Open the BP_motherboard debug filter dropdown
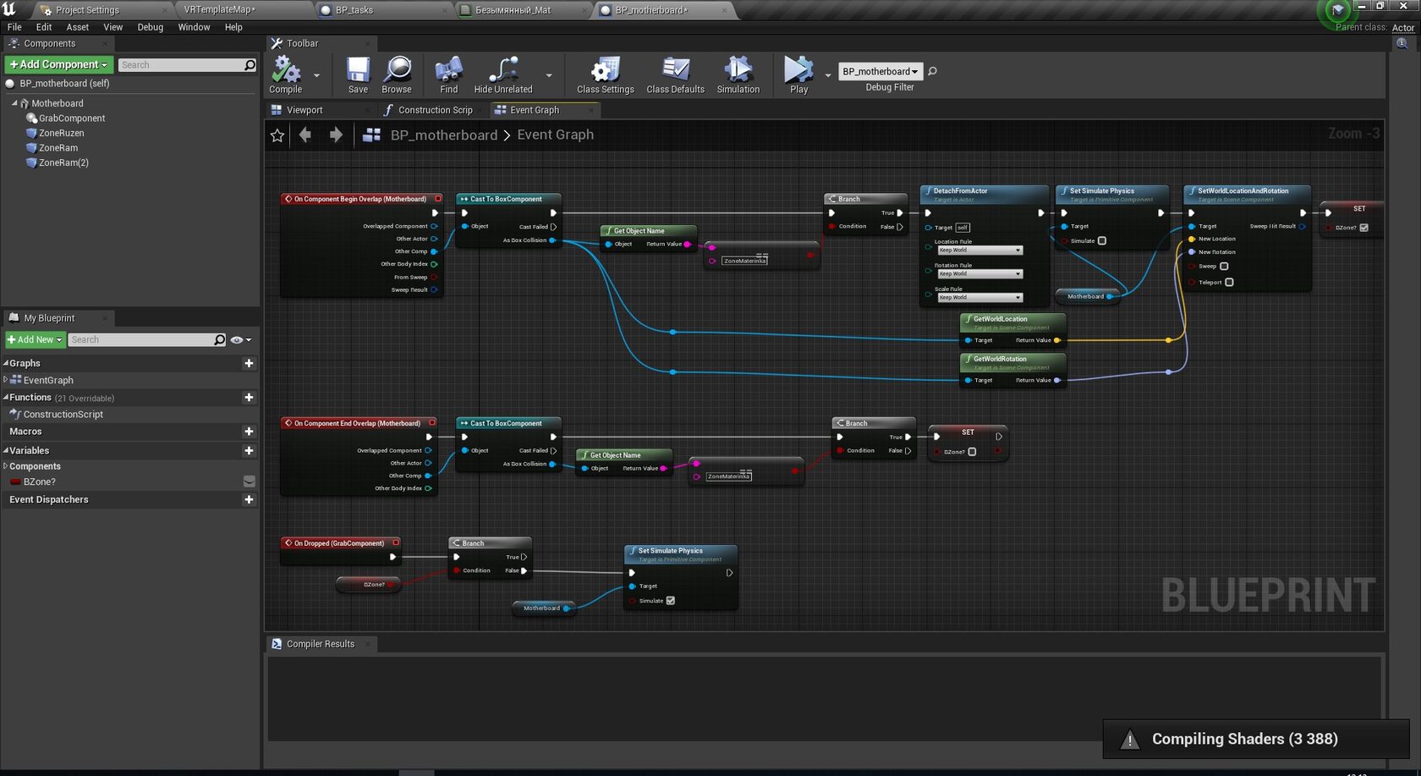Screen dimensions: 1421x776 (880, 71)
